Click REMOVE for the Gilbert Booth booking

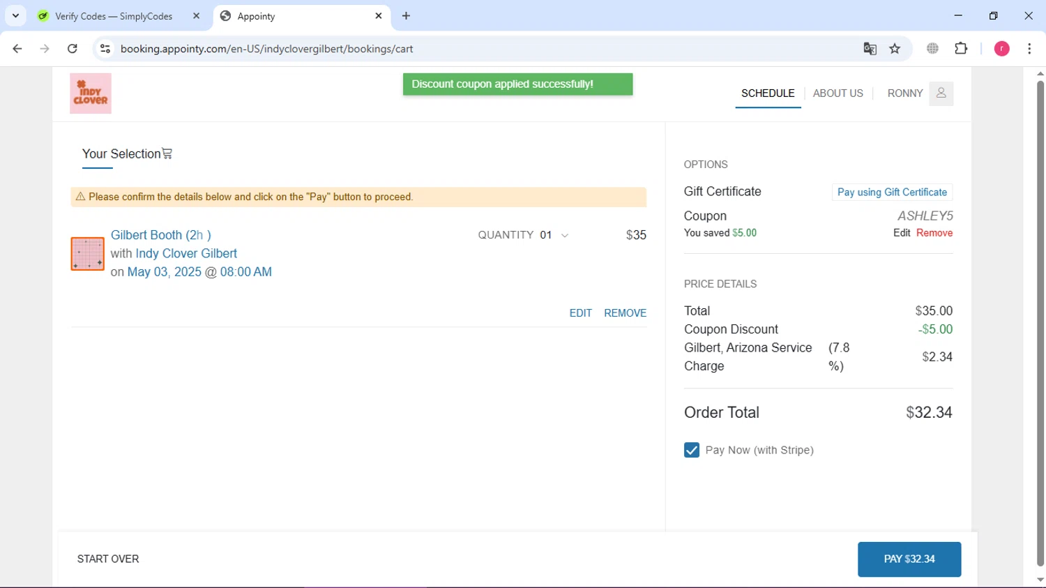pyautogui.click(x=625, y=313)
